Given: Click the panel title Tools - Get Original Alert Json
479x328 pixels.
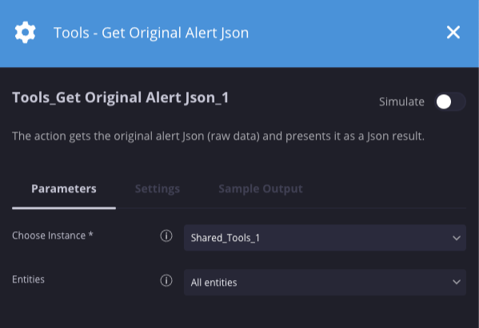Looking at the screenshot, I should tap(151, 33).
